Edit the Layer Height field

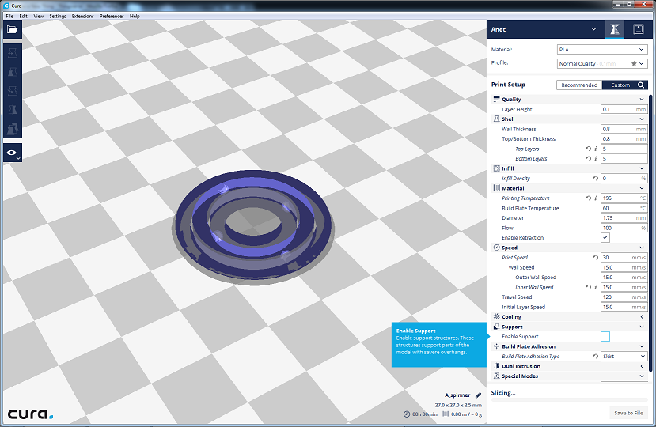624,109
